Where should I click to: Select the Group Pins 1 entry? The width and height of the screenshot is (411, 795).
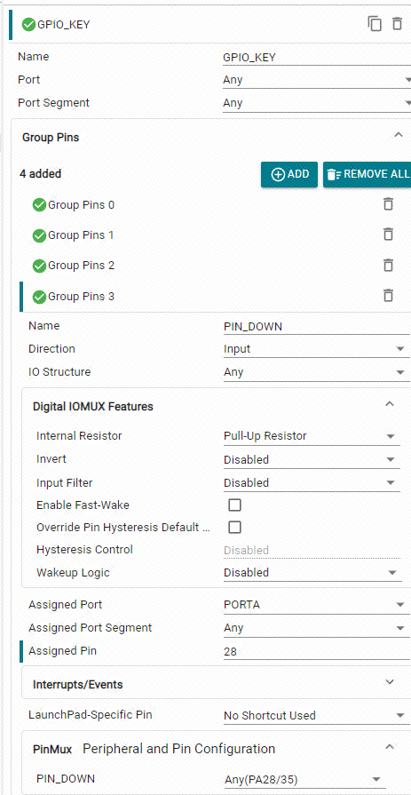point(74,235)
